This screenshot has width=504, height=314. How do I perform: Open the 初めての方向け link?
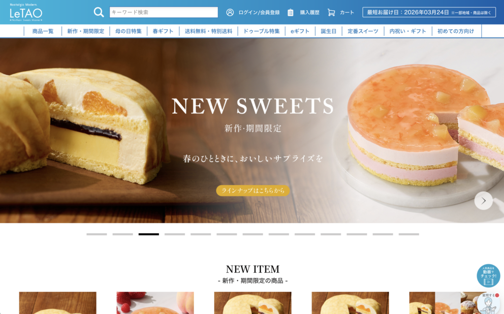455,31
